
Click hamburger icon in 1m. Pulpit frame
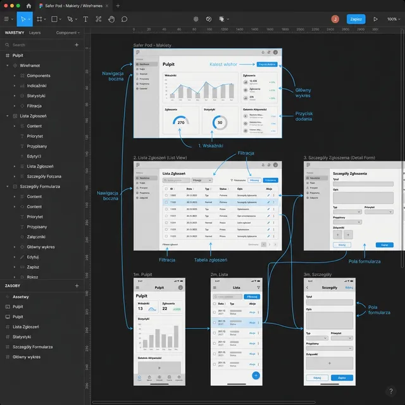[x=137, y=287]
